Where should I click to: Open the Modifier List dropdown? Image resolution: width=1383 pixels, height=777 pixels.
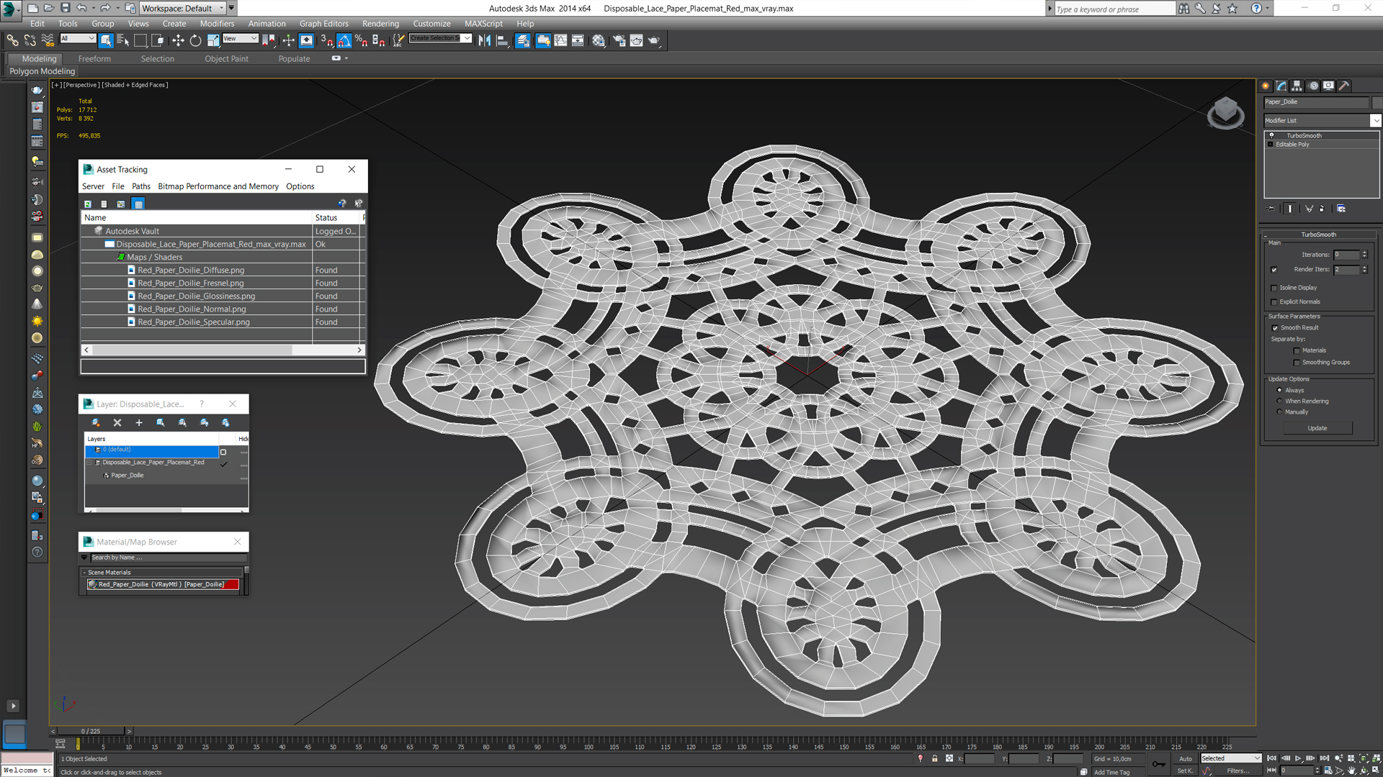pos(1375,121)
